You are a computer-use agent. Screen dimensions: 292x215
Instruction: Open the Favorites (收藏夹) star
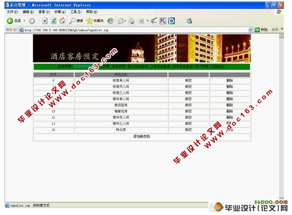tap(89, 21)
